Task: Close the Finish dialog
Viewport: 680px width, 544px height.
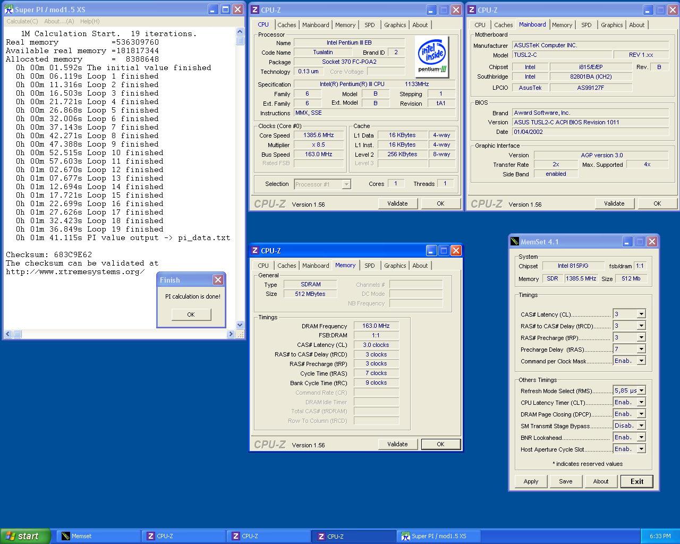Action: pos(218,280)
